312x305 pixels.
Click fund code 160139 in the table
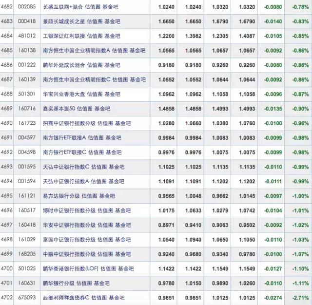click(27, 80)
